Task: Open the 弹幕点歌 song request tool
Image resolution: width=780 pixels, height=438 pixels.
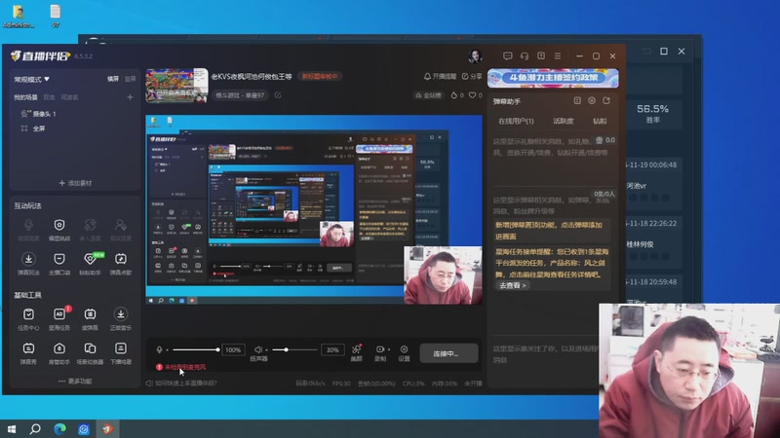Action: click(x=120, y=259)
